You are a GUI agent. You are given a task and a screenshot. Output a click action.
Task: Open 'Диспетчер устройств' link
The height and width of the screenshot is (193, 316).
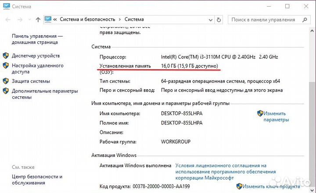[x=36, y=56]
